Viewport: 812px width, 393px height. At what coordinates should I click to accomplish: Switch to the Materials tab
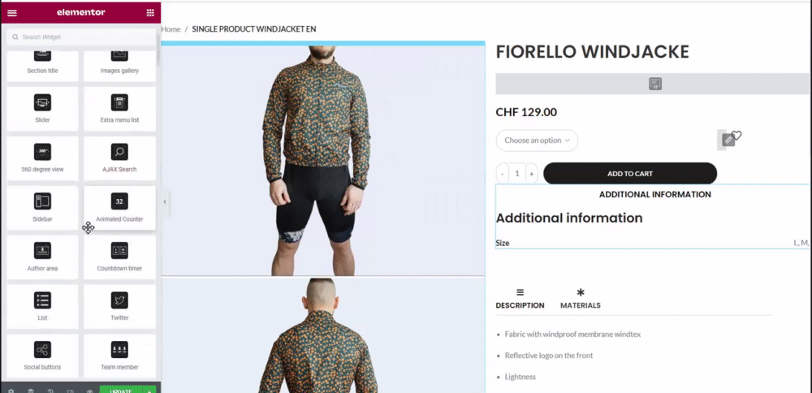click(x=581, y=299)
